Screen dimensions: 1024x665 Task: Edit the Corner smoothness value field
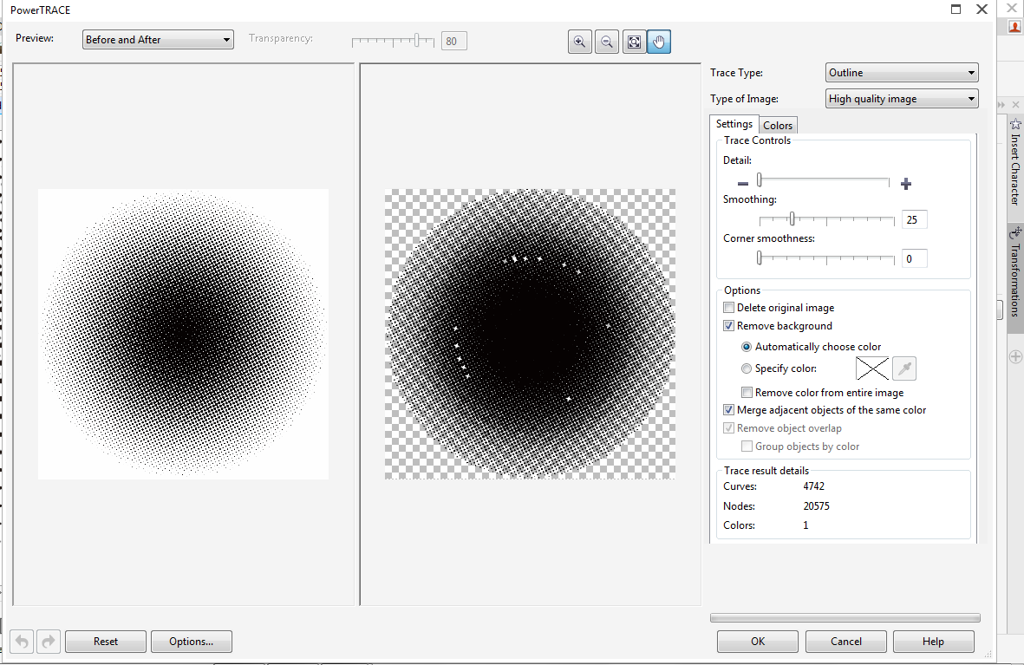tap(914, 258)
